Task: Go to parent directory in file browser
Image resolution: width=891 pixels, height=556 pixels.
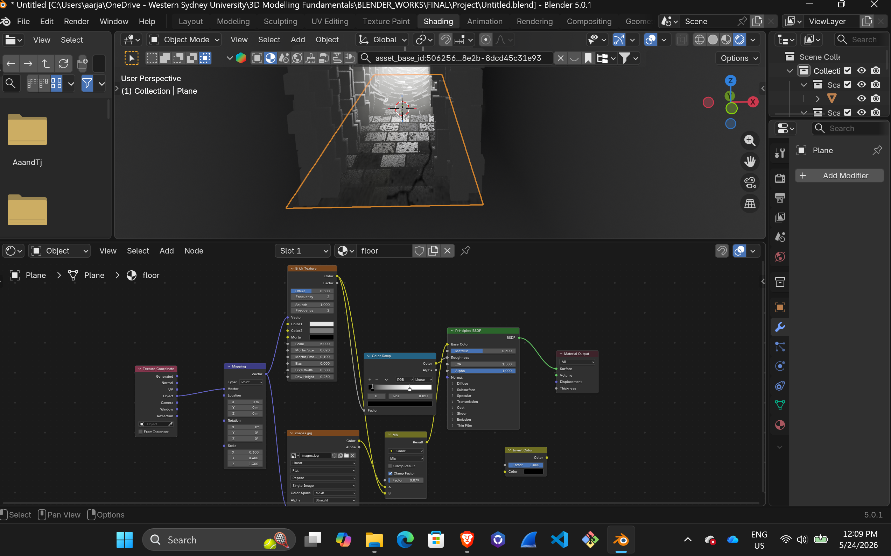Action: (45, 64)
